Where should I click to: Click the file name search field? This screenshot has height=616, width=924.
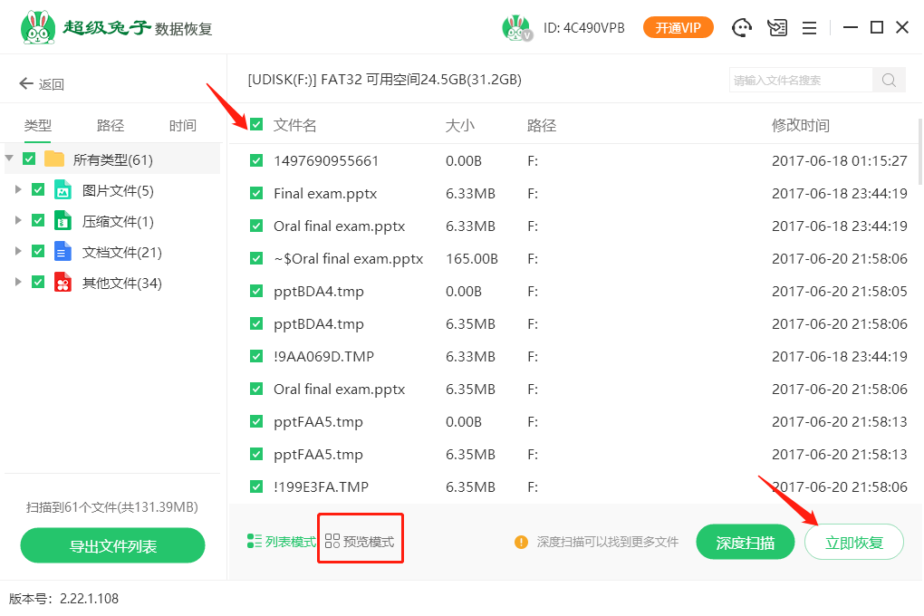[800, 80]
